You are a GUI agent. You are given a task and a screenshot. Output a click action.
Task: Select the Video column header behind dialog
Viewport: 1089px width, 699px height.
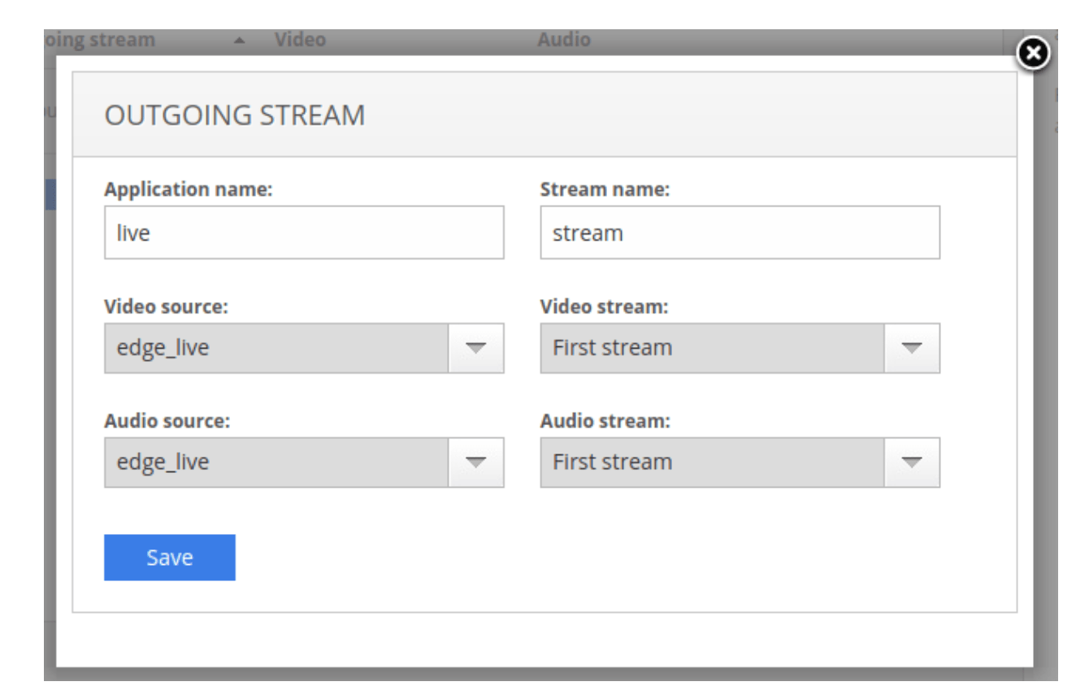coord(300,40)
